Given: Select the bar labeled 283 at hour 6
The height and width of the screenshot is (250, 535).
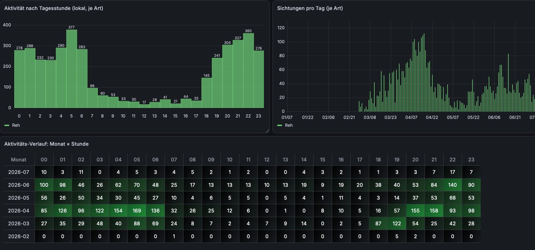Looking at the screenshot, I should (82, 79).
